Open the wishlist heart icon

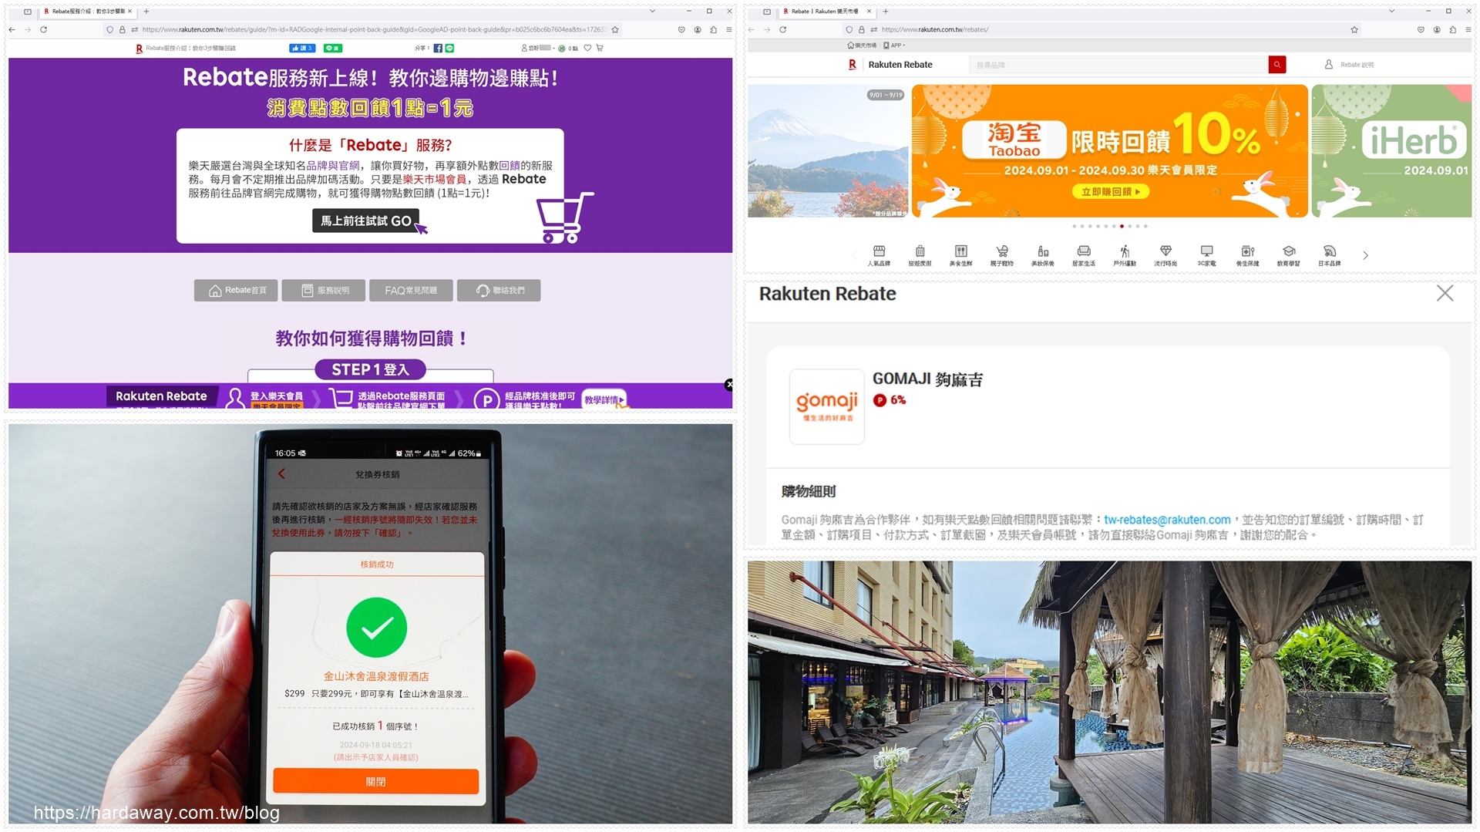587,48
